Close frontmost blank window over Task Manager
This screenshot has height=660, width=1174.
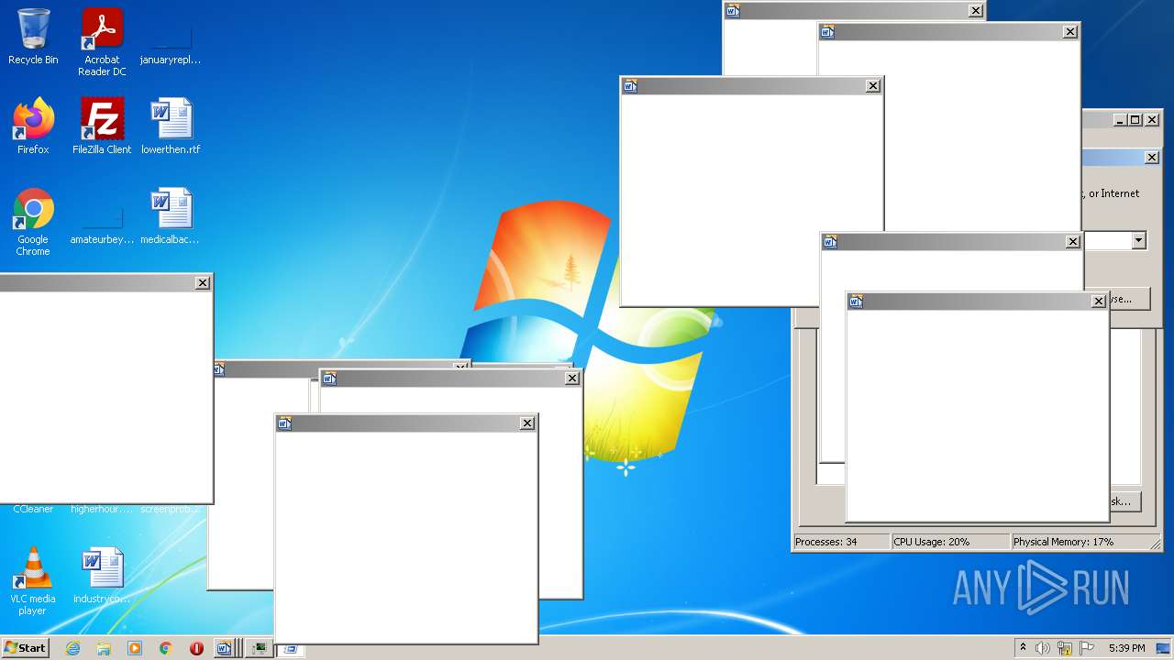point(1099,302)
